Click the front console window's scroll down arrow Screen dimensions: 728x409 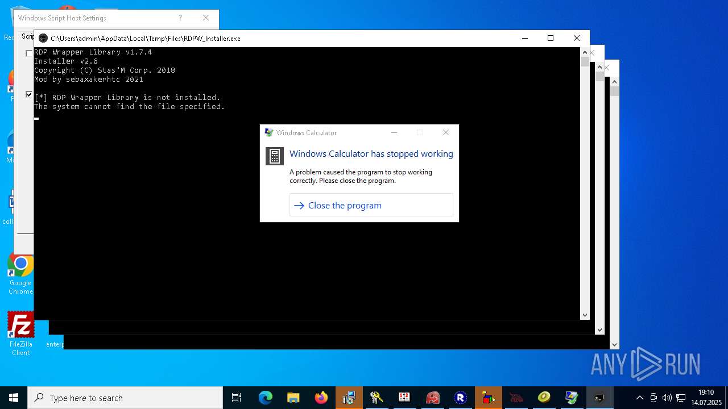585,315
